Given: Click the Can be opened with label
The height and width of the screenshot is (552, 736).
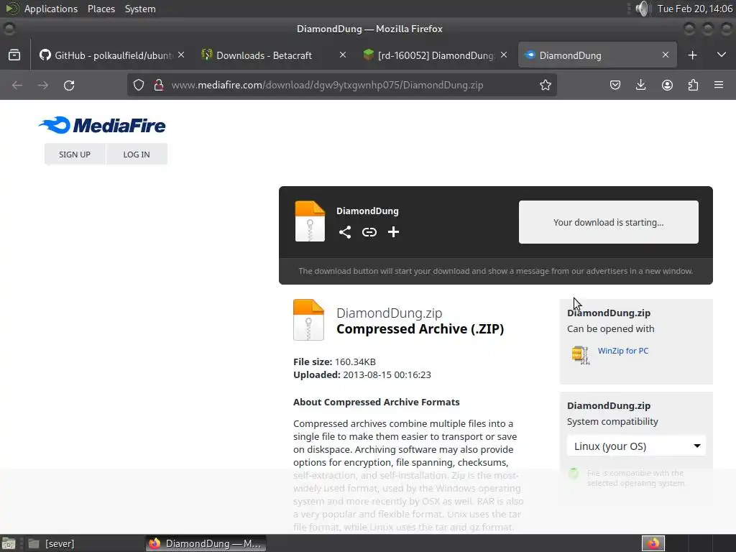Looking at the screenshot, I should click(611, 328).
